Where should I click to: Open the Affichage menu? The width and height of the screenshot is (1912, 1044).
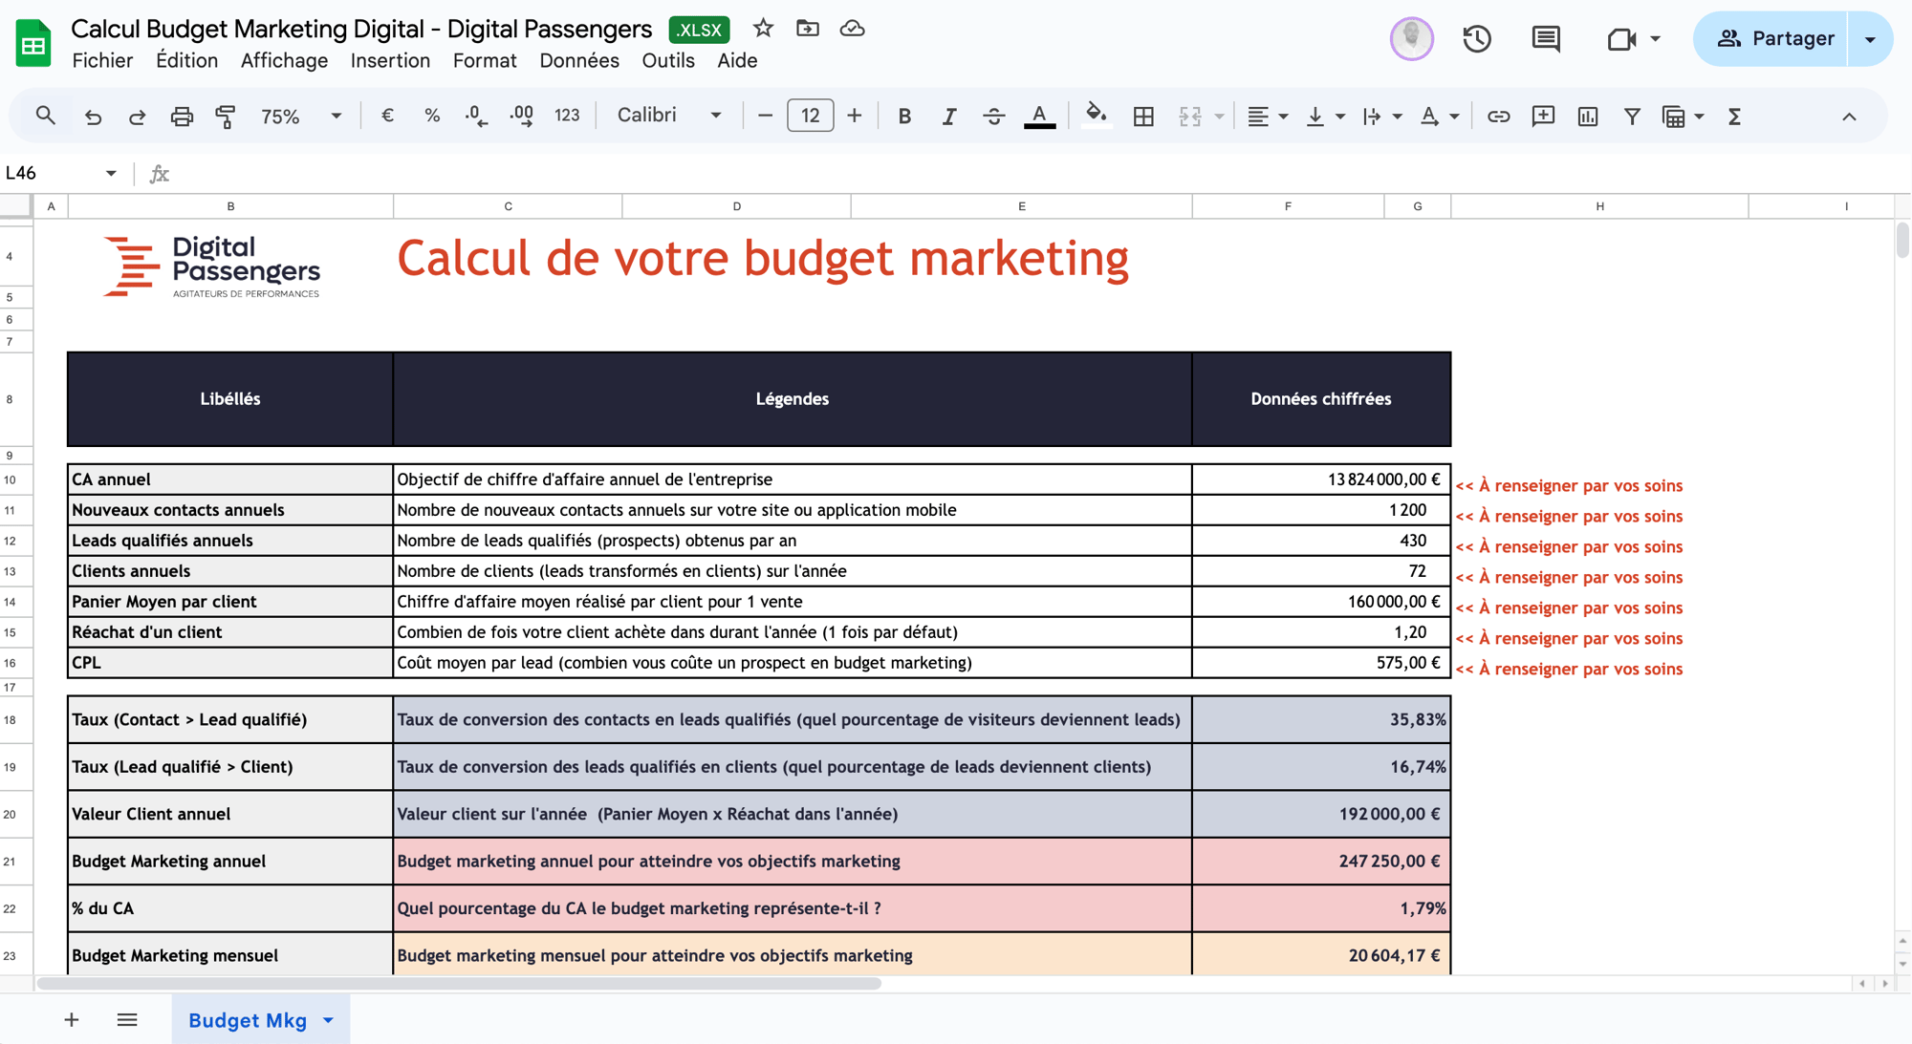(284, 60)
